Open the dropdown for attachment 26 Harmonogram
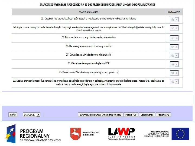Viewport: 195px width, 146px height. (174, 47)
